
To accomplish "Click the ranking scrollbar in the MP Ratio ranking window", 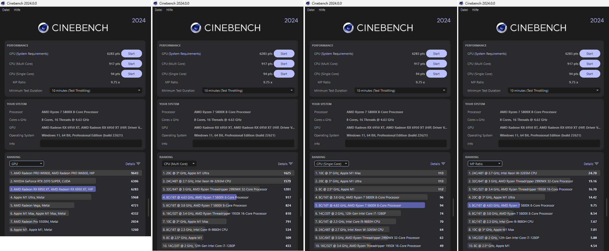I will click(607, 207).
